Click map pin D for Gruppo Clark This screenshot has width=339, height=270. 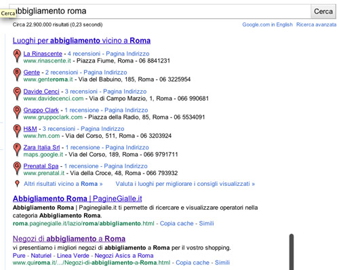17,112
